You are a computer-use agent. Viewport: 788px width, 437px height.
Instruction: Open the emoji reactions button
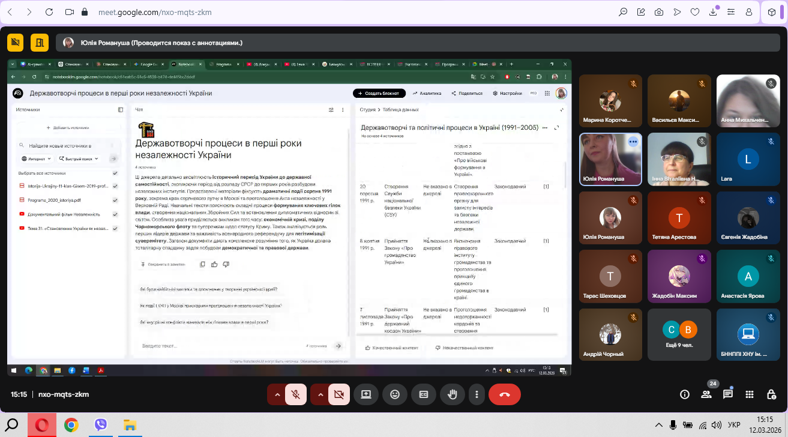(x=395, y=394)
